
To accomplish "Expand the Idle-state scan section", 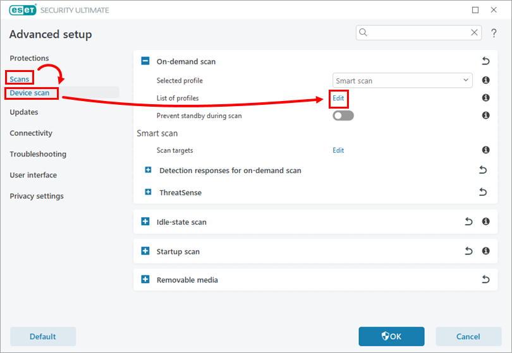I will point(145,222).
